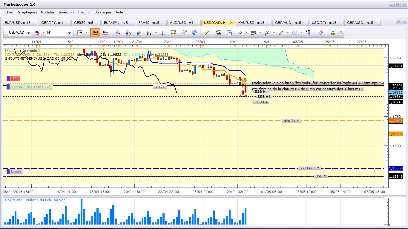Image resolution: width=408 pixels, height=229 pixels.
Task: Expand the Fibonacci tool dropdown arrow
Action: [260, 33]
